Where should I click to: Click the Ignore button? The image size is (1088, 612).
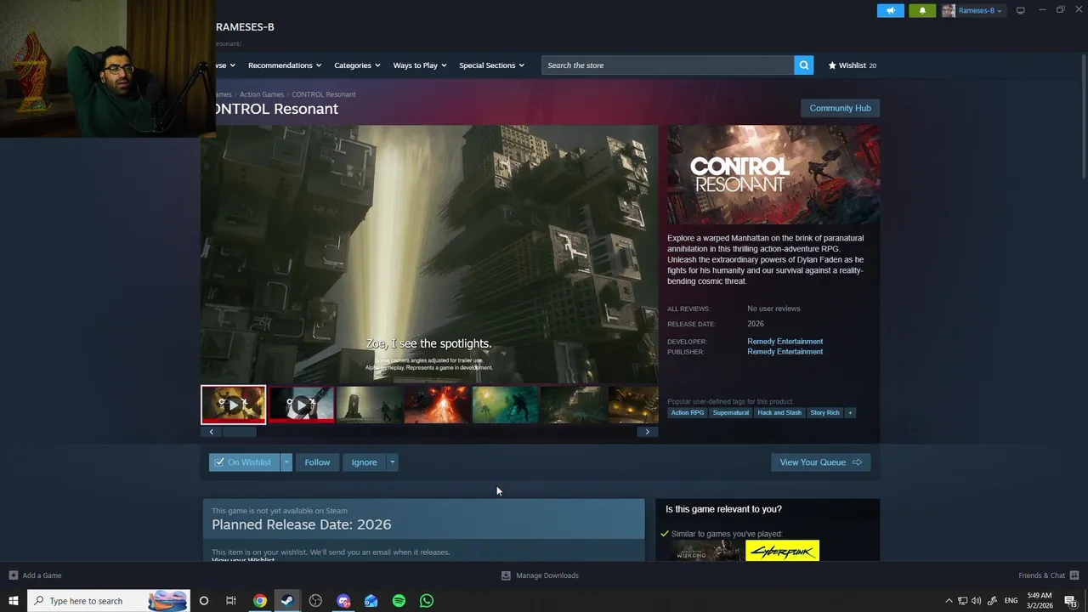364,462
